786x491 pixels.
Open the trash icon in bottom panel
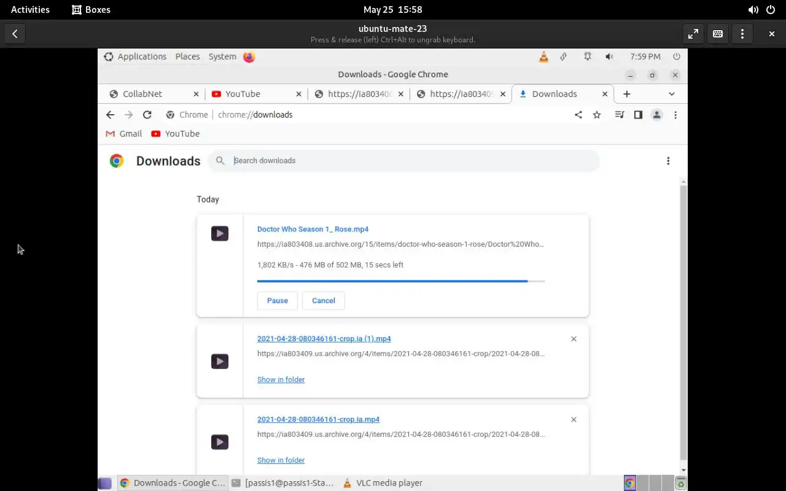point(681,483)
